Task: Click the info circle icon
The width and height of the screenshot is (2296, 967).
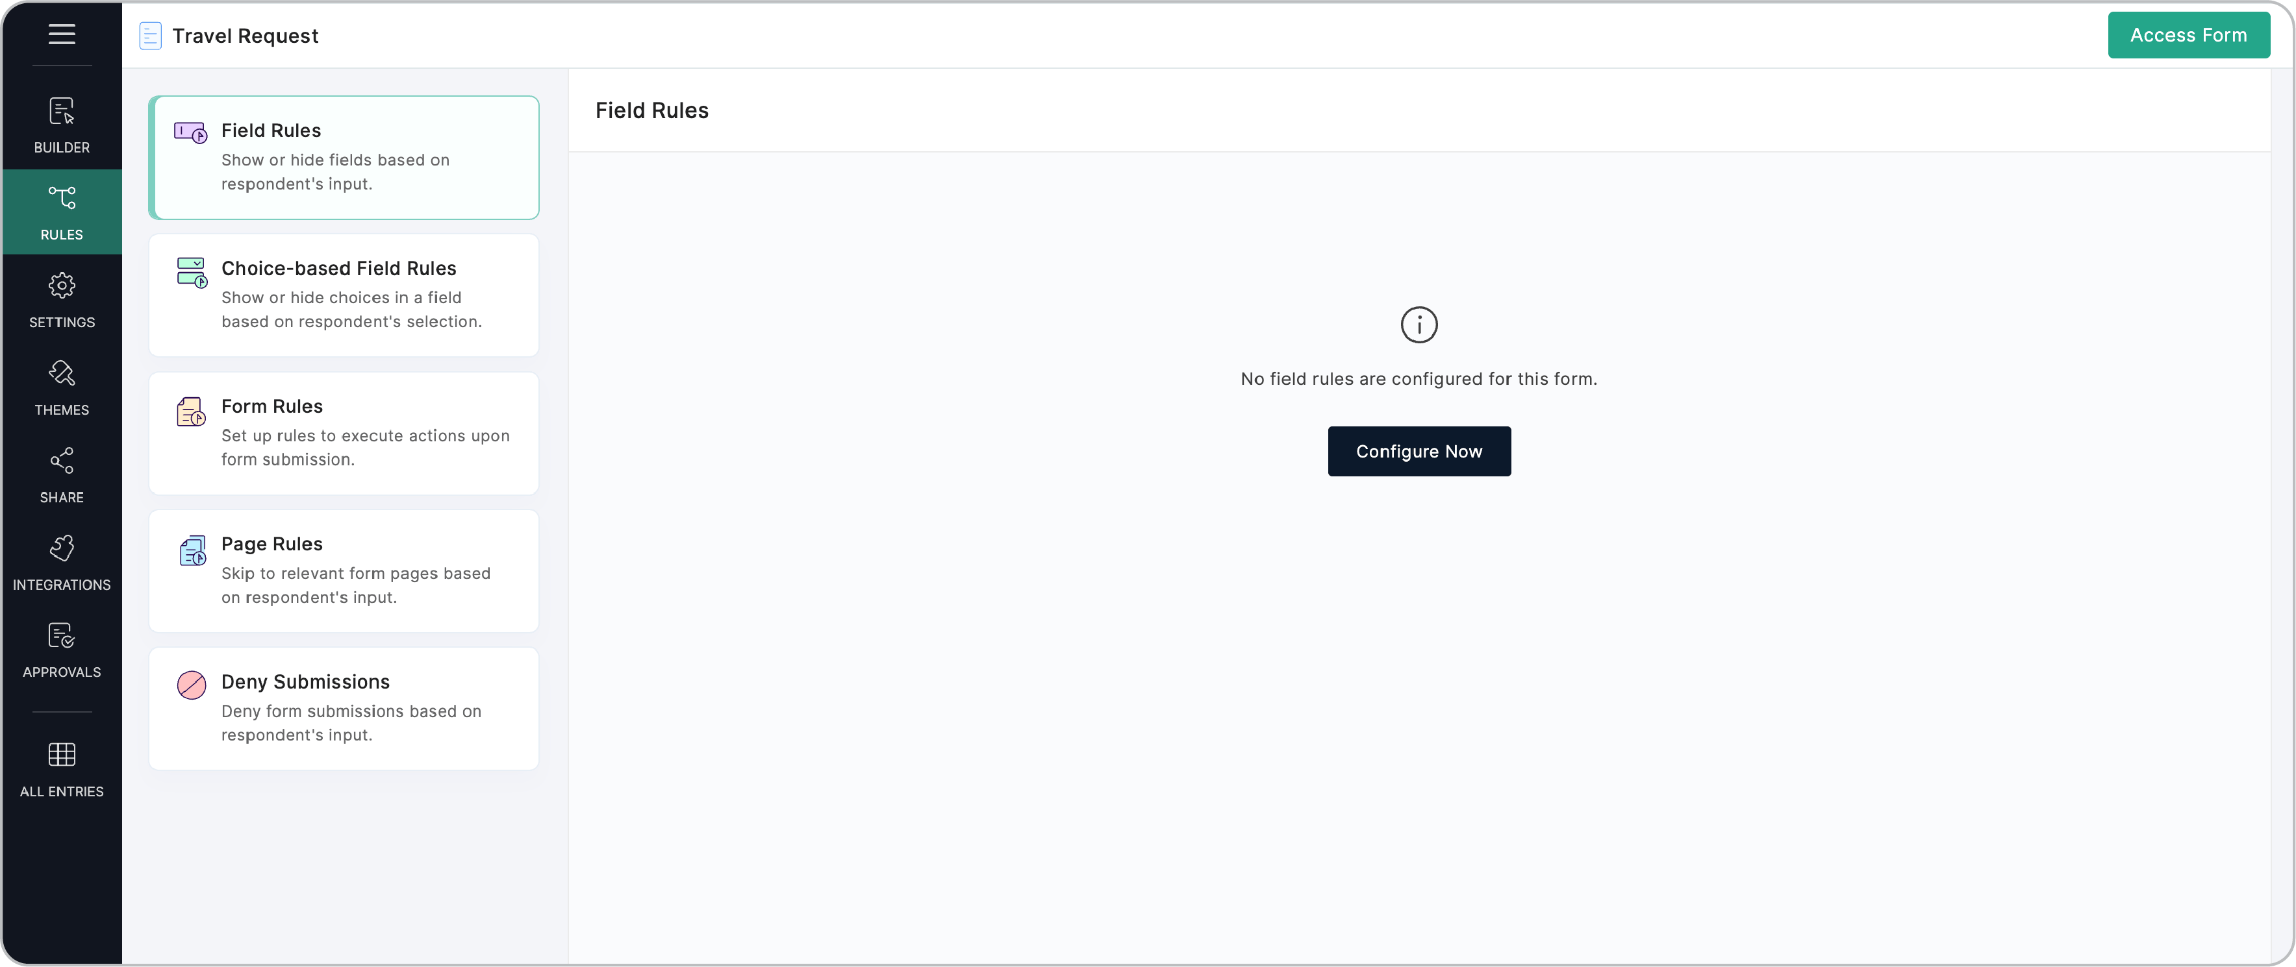Action: pos(1419,325)
